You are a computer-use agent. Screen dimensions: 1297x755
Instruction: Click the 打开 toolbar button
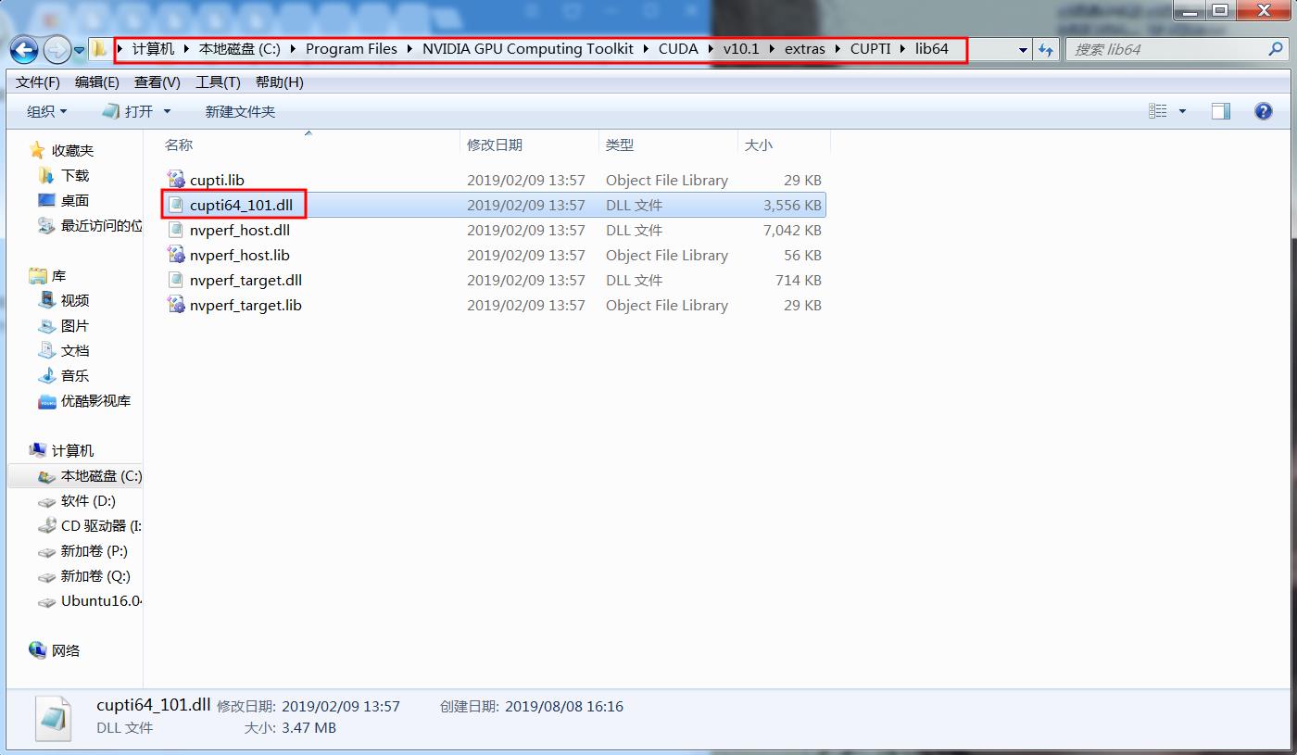[128, 111]
